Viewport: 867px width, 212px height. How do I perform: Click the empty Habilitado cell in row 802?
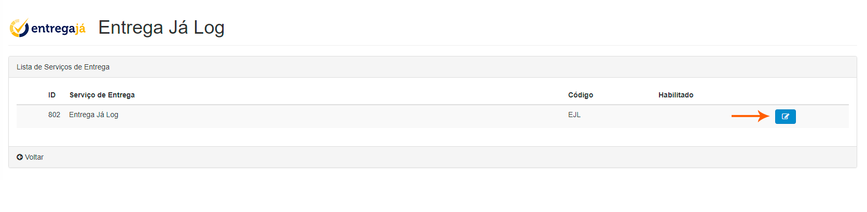click(x=676, y=115)
